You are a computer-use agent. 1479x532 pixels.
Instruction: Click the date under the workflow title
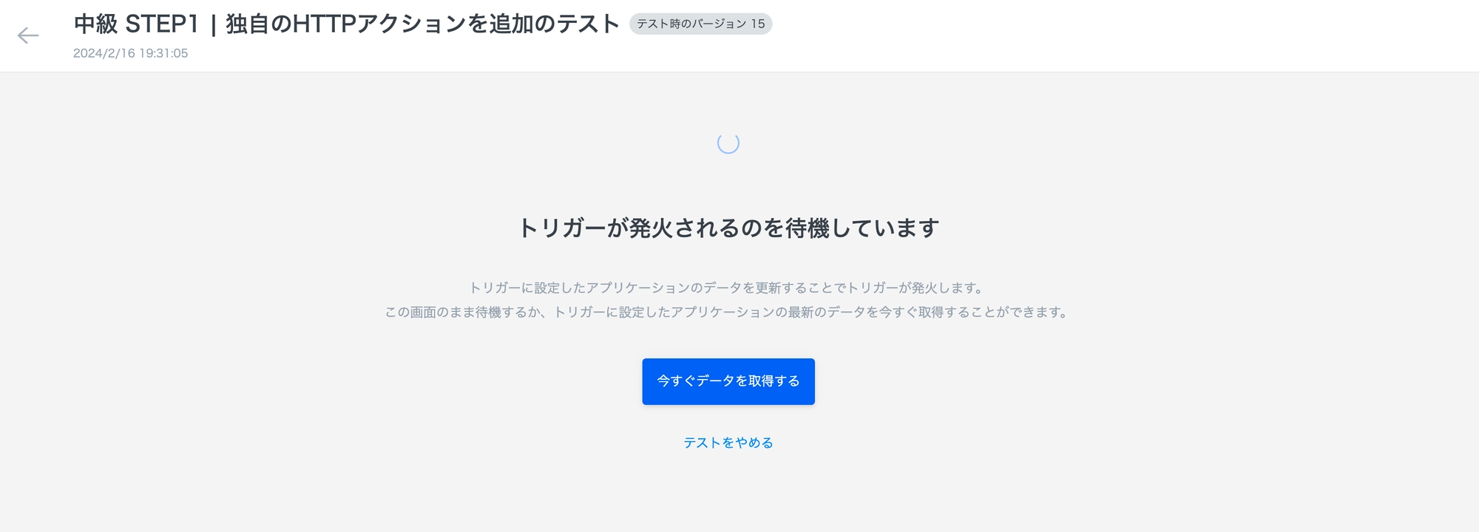click(131, 53)
